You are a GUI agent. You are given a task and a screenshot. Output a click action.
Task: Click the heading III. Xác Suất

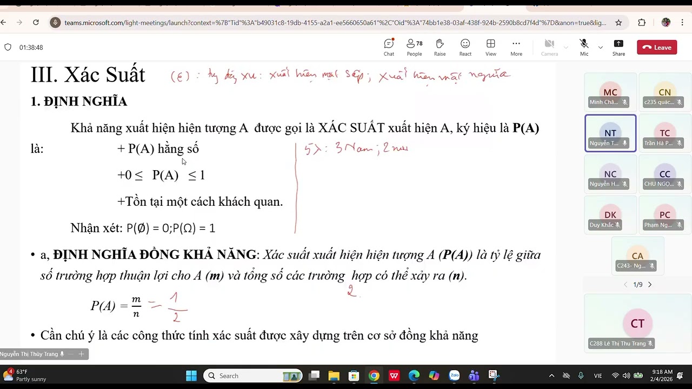pos(88,75)
